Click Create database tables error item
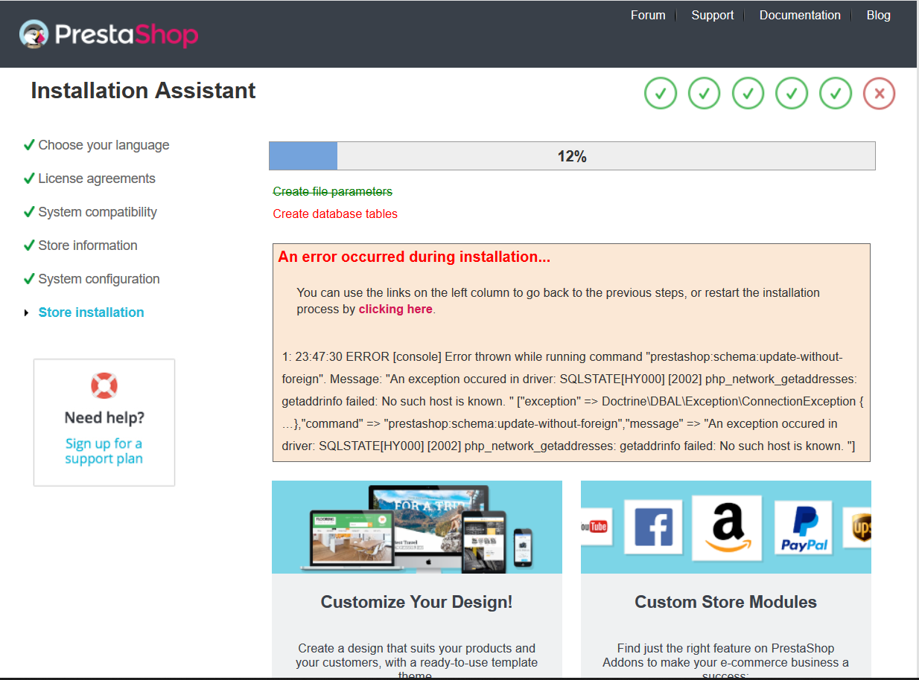 (x=335, y=214)
